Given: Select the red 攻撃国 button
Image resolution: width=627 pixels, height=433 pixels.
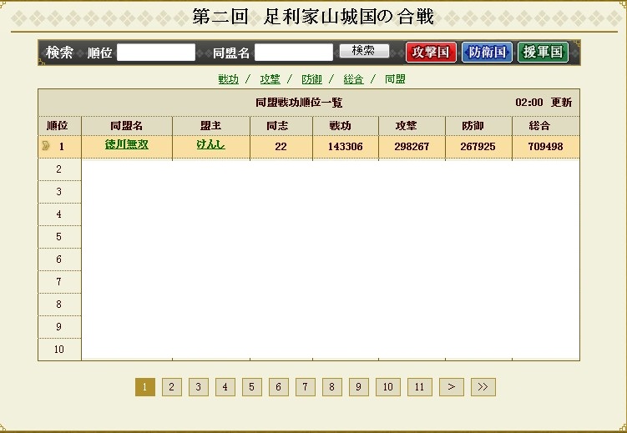Looking at the screenshot, I should pos(431,53).
